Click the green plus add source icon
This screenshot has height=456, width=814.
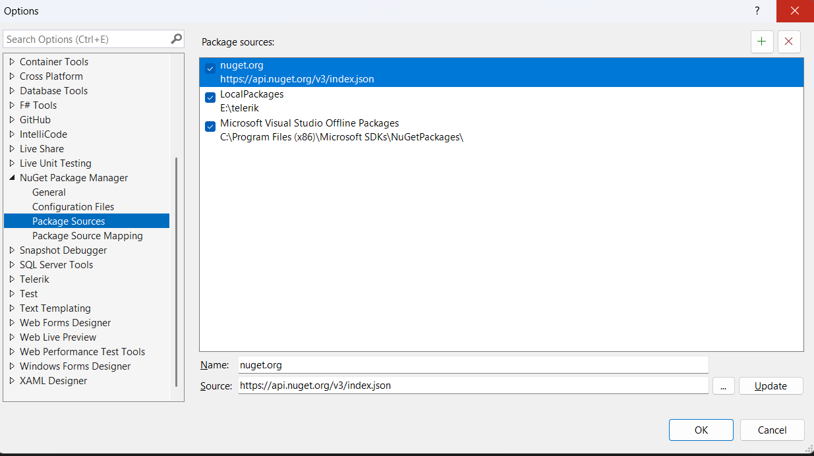[762, 42]
